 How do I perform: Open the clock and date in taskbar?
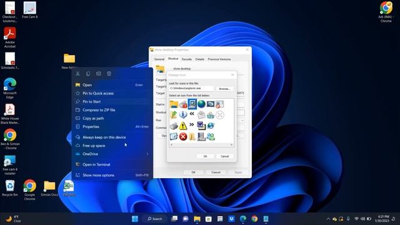coord(382,219)
